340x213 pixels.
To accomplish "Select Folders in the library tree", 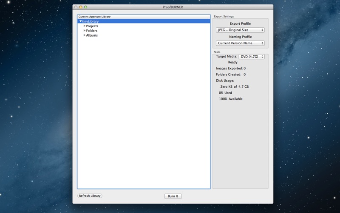I will [91, 31].
